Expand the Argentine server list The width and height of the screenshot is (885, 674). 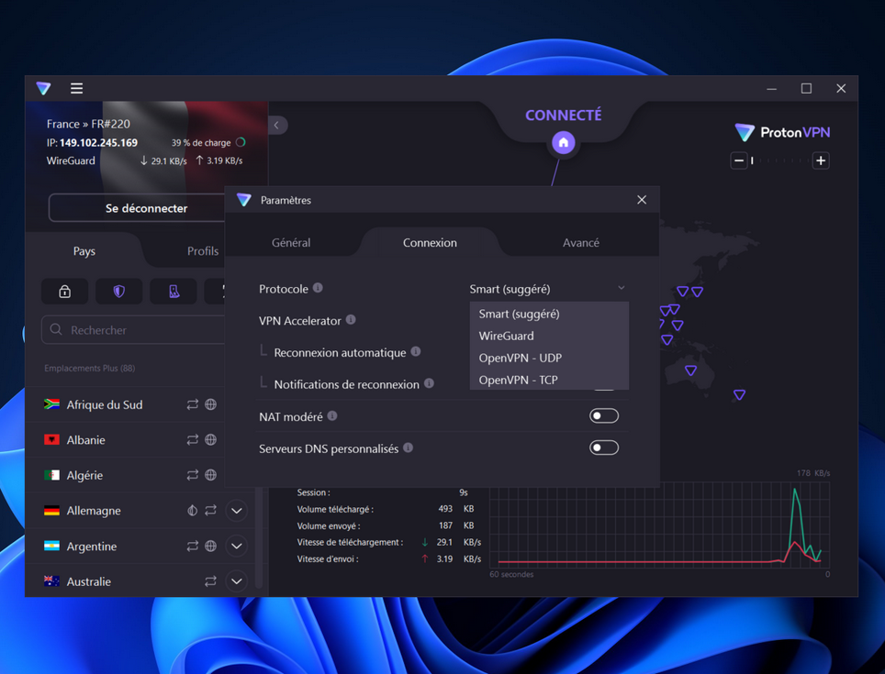237,546
